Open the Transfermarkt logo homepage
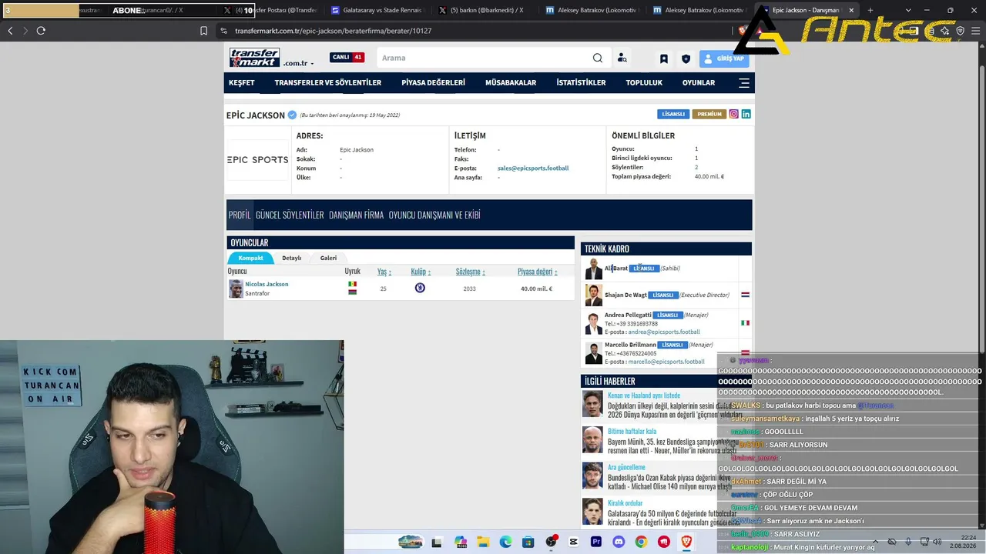This screenshot has height=554, width=986. pyautogui.click(x=254, y=57)
